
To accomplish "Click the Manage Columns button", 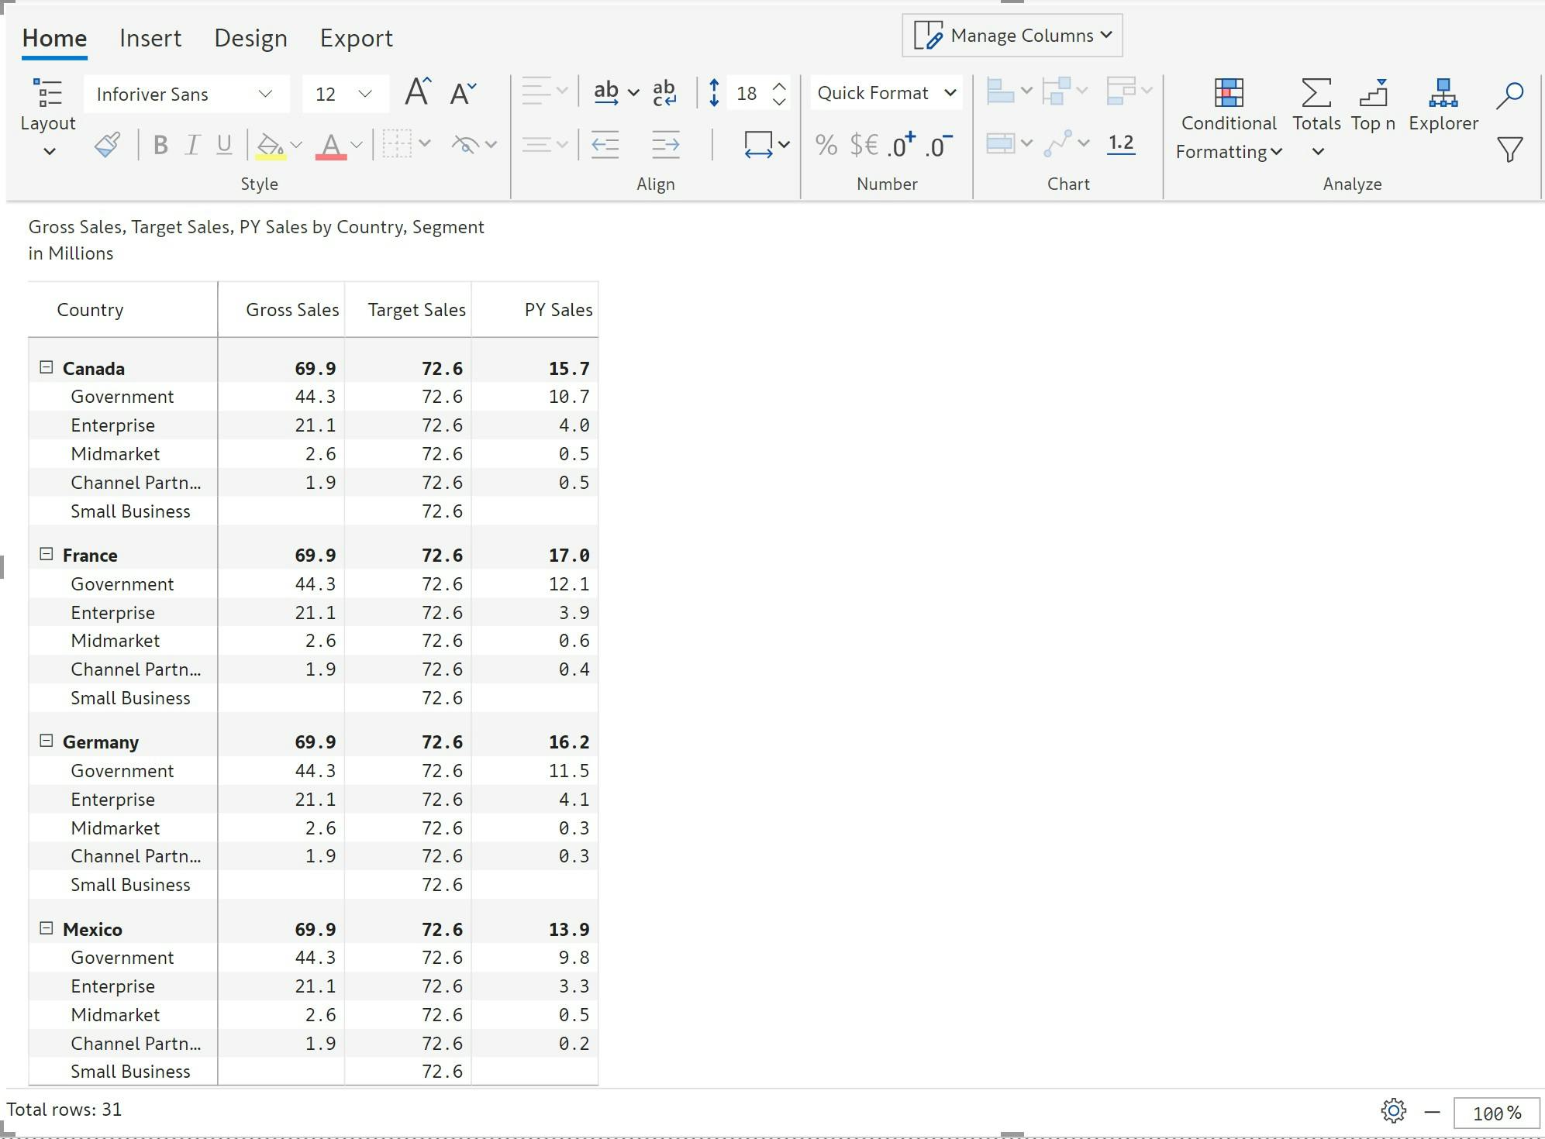I will coord(1012,36).
